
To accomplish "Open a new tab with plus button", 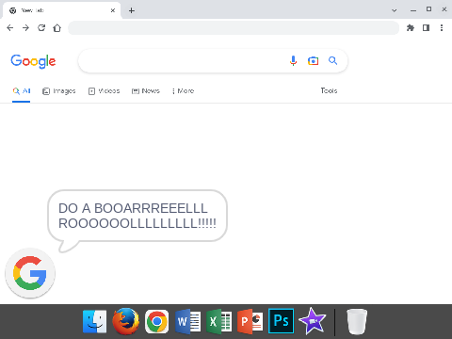I will point(132,10).
